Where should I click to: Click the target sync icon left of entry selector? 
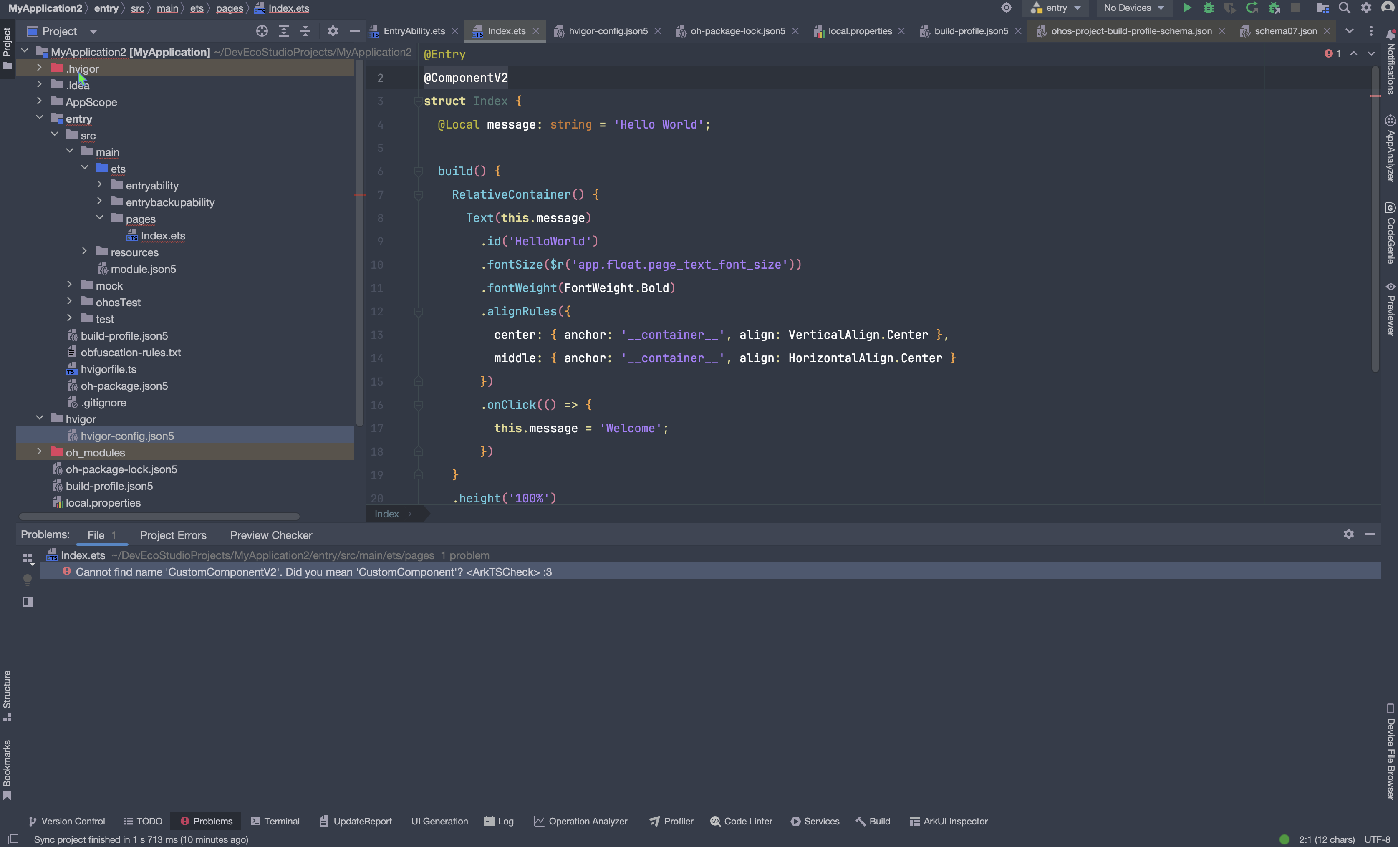click(x=1007, y=8)
